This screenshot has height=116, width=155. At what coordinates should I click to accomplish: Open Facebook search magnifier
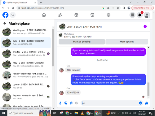[13, 15]
